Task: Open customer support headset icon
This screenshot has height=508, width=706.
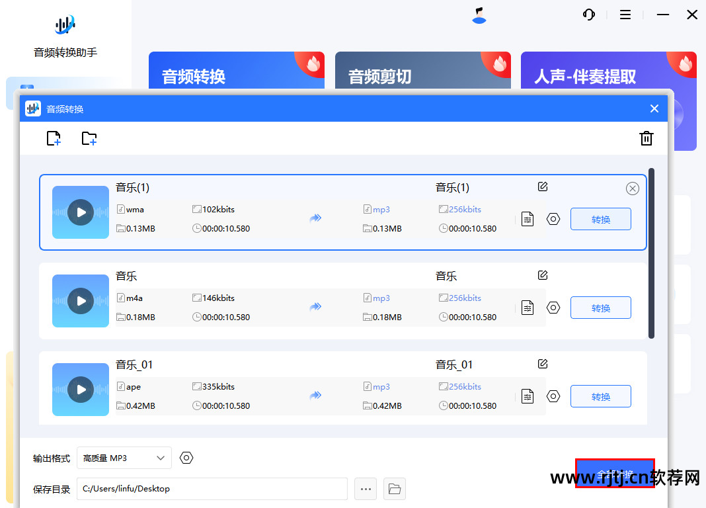Action: click(588, 15)
